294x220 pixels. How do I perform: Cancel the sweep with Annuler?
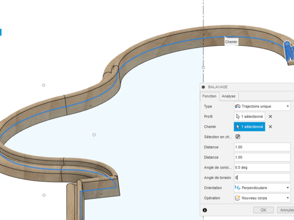coord(285,210)
